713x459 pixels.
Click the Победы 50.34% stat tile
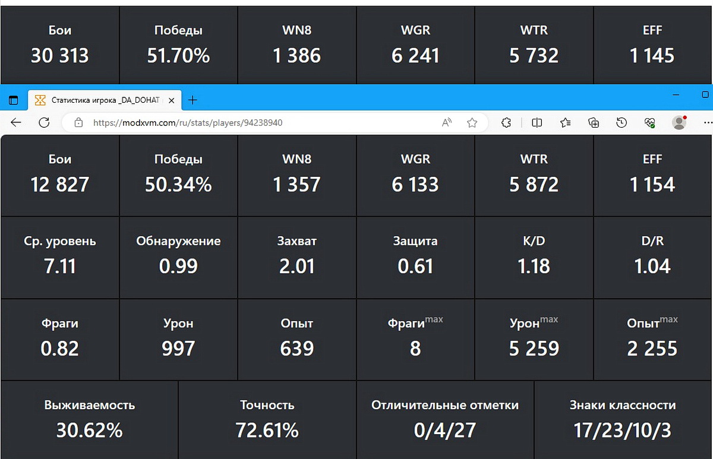[x=178, y=175]
